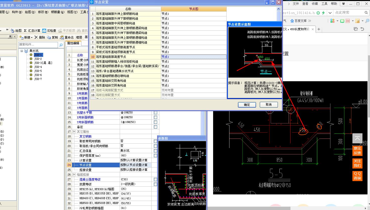
Task: Click screenshot capture extension icon
Action: [357, 21]
